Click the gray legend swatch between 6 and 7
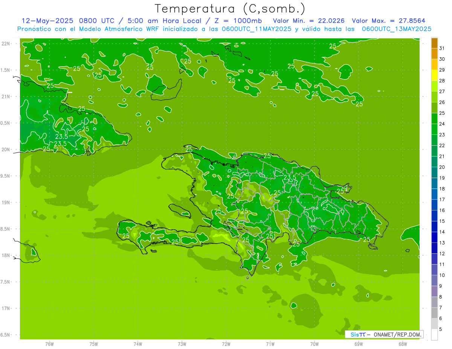 (434, 313)
